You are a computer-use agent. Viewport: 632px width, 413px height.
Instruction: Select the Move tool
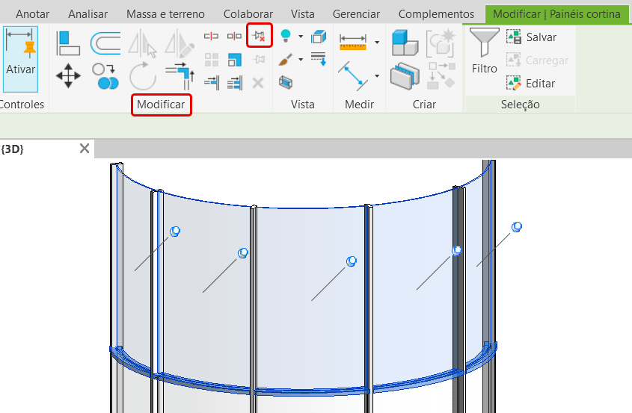68,75
